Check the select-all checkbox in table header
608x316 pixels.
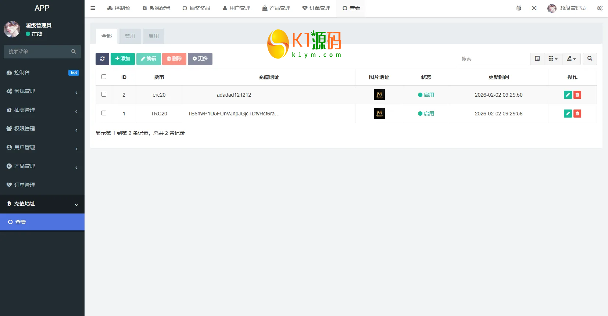point(104,77)
